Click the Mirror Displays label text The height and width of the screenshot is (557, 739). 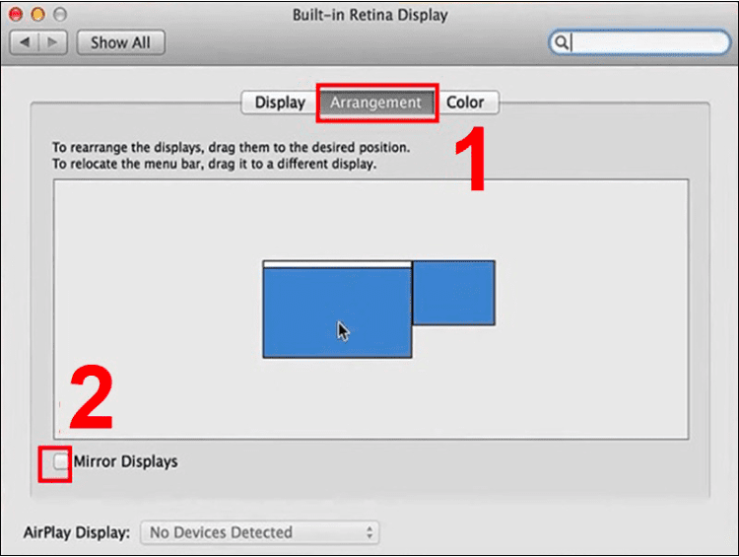(125, 460)
